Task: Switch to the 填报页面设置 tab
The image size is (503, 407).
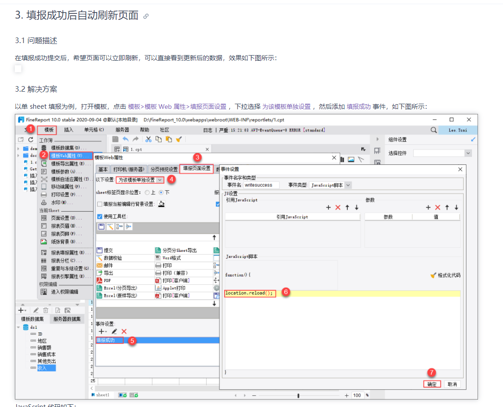Action: click(x=197, y=169)
